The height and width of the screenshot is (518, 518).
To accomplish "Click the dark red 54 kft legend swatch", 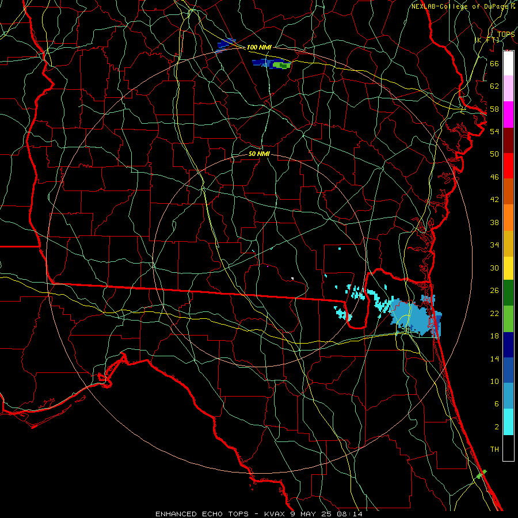I will tap(508, 140).
